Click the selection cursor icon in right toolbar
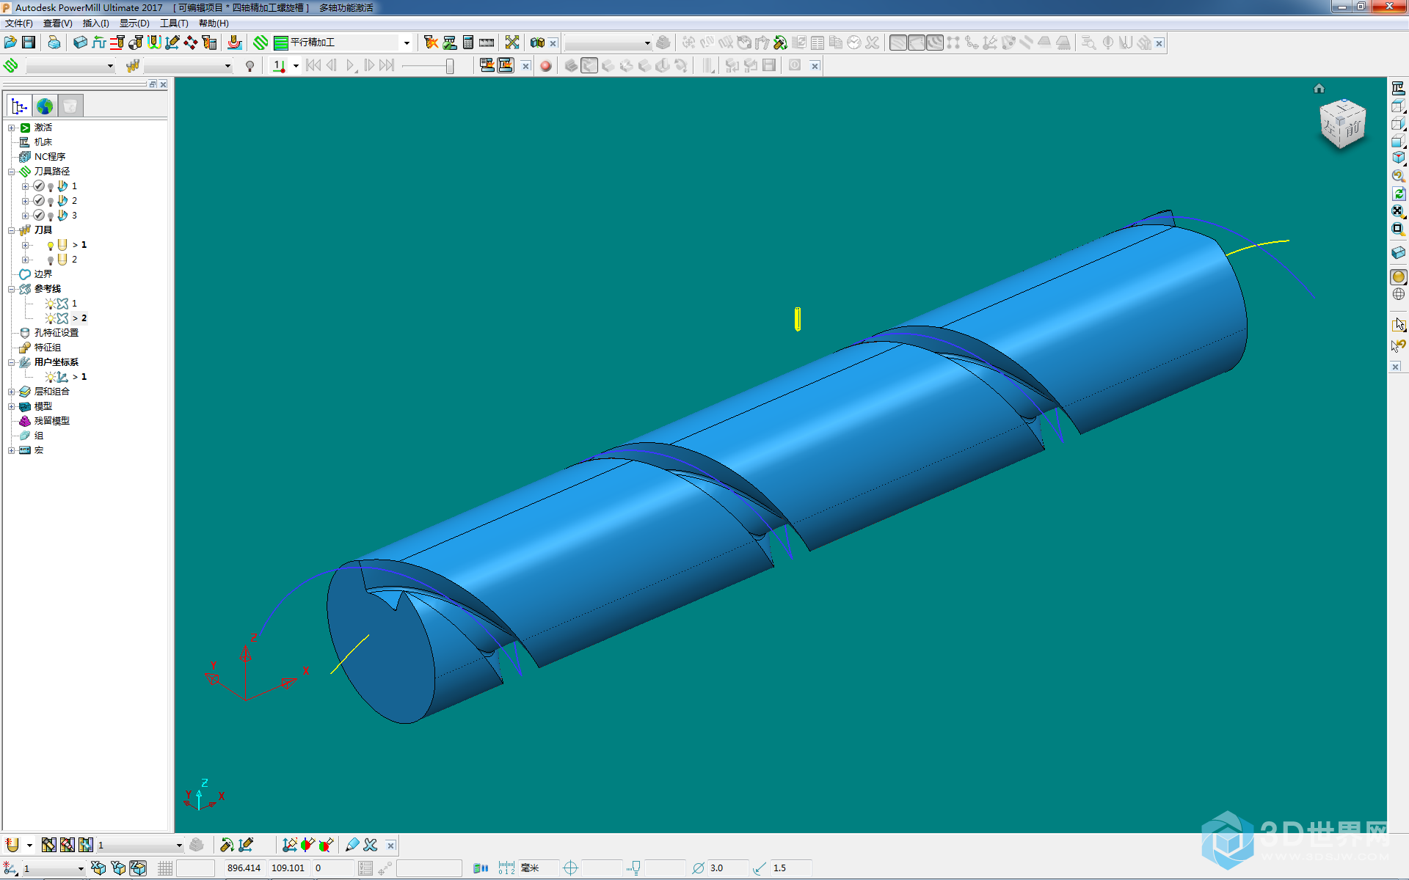Viewport: 1409px width, 880px height. click(x=1398, y=323)
